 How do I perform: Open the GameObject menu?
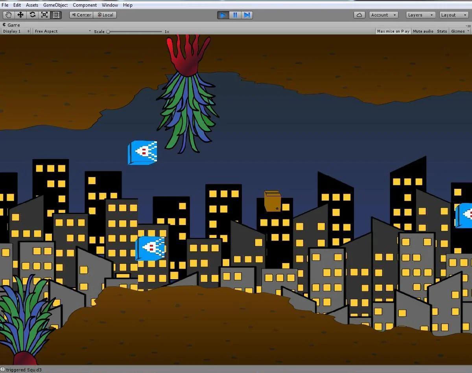[55, 5]
